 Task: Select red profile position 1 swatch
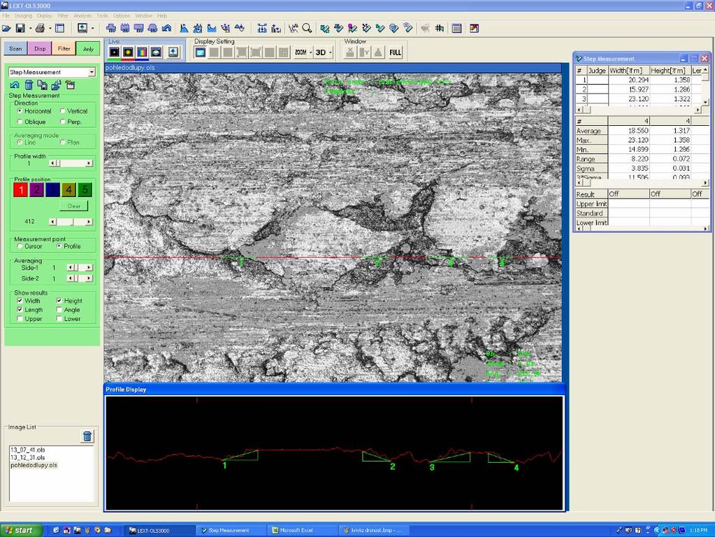[x=20, y=189]
